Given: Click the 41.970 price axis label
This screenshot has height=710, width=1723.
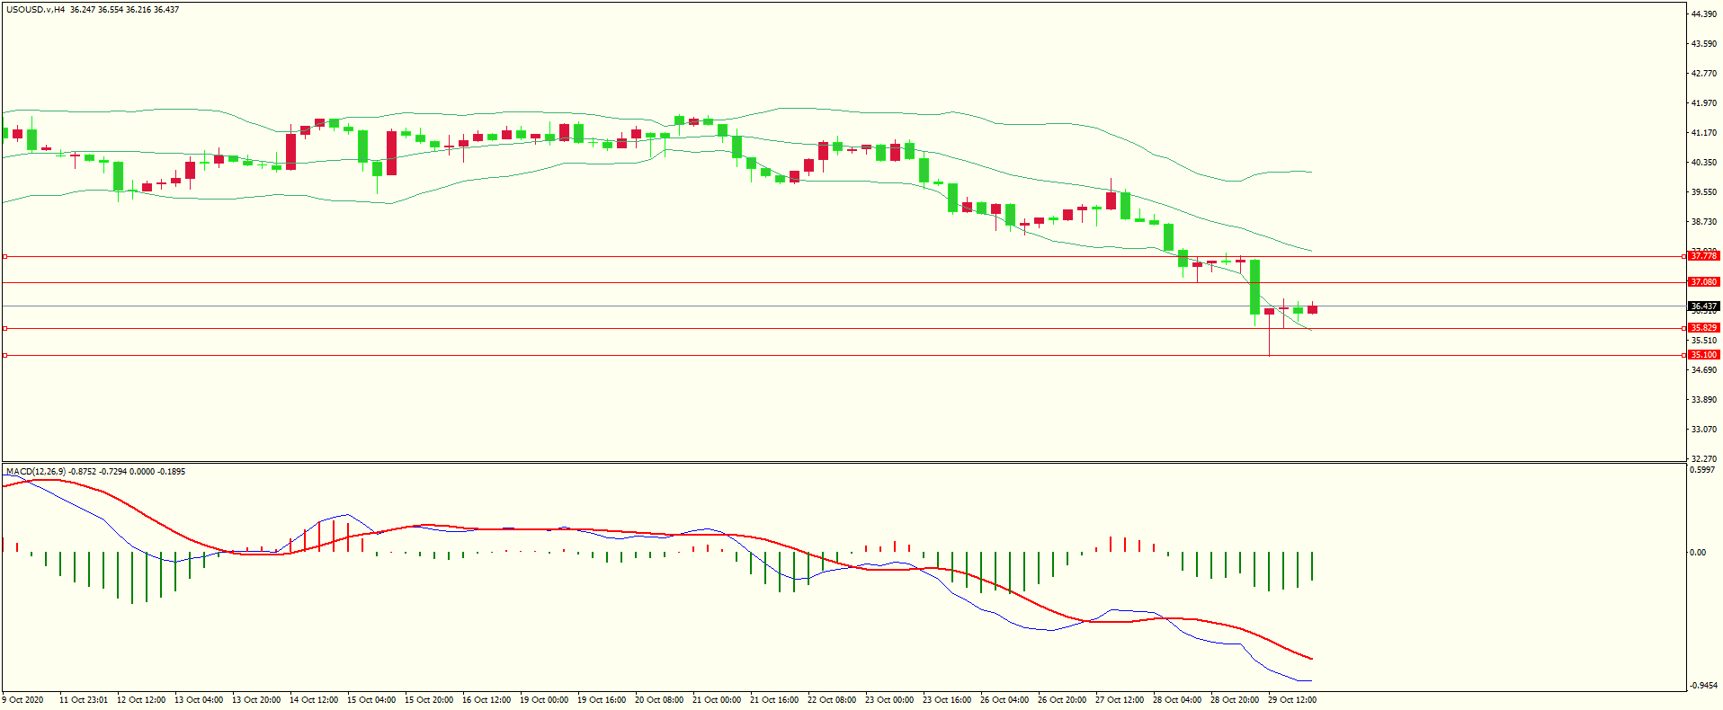Looking at the screenshot, I should [1704, 103].
